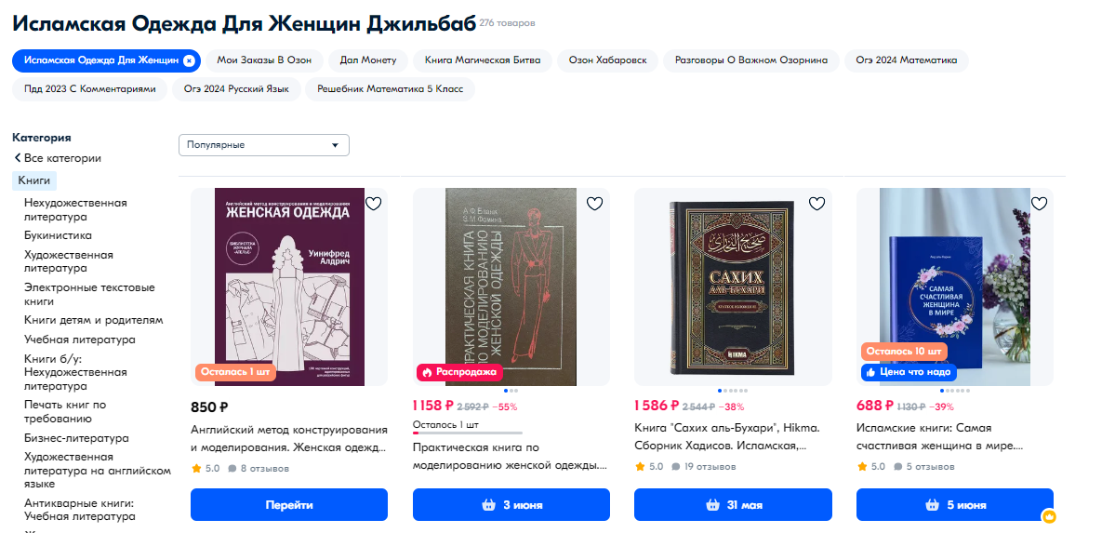This screenshot has height=533, width=1115.
Task: Click the Осталось 1 шт stock progress bar
Action: pyautogui.click(x=468, y=433)
